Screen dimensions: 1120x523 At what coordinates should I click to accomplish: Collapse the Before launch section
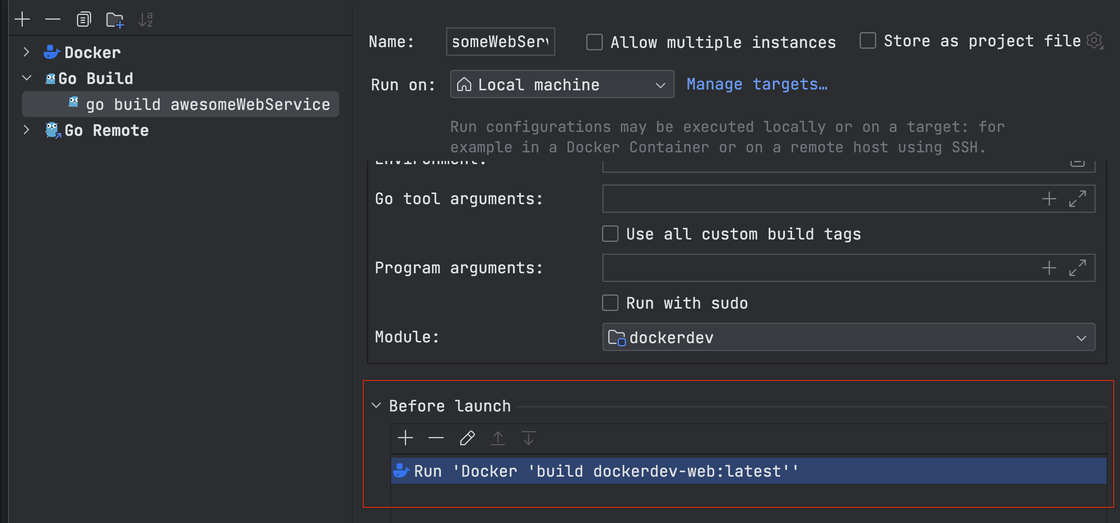point(376,406)
